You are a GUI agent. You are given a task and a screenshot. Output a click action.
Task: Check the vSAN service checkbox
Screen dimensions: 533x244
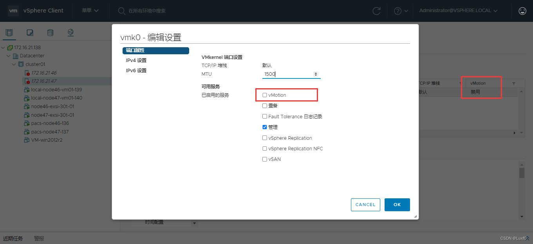(x=265, y=159)
